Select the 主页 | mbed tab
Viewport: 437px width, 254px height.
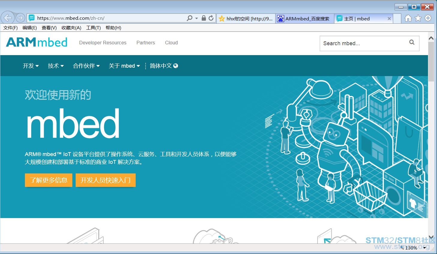(363, 19)
